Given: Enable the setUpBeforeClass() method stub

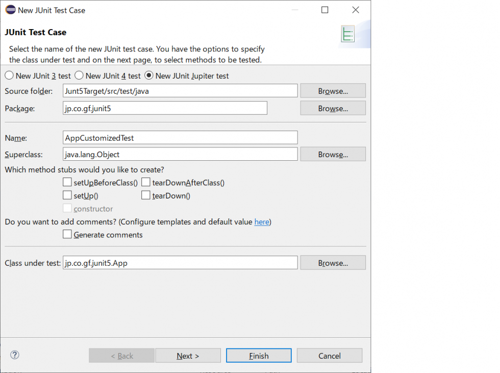Looking at the screenshot, I should [x=67, y=182].
